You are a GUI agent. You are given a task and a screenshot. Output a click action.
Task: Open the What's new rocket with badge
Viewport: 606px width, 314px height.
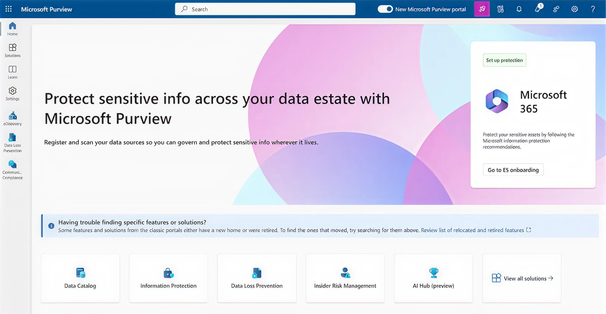click(538, 8)
